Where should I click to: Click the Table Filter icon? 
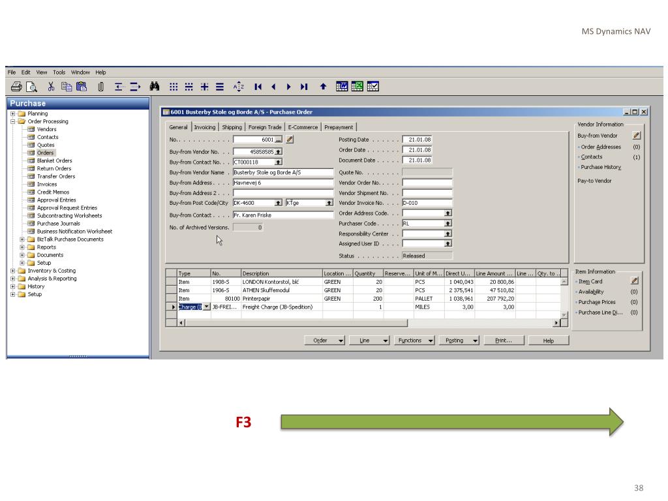[189, 87]
